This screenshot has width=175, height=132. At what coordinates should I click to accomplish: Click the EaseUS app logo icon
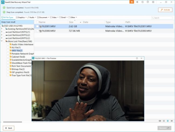[3, 2]
